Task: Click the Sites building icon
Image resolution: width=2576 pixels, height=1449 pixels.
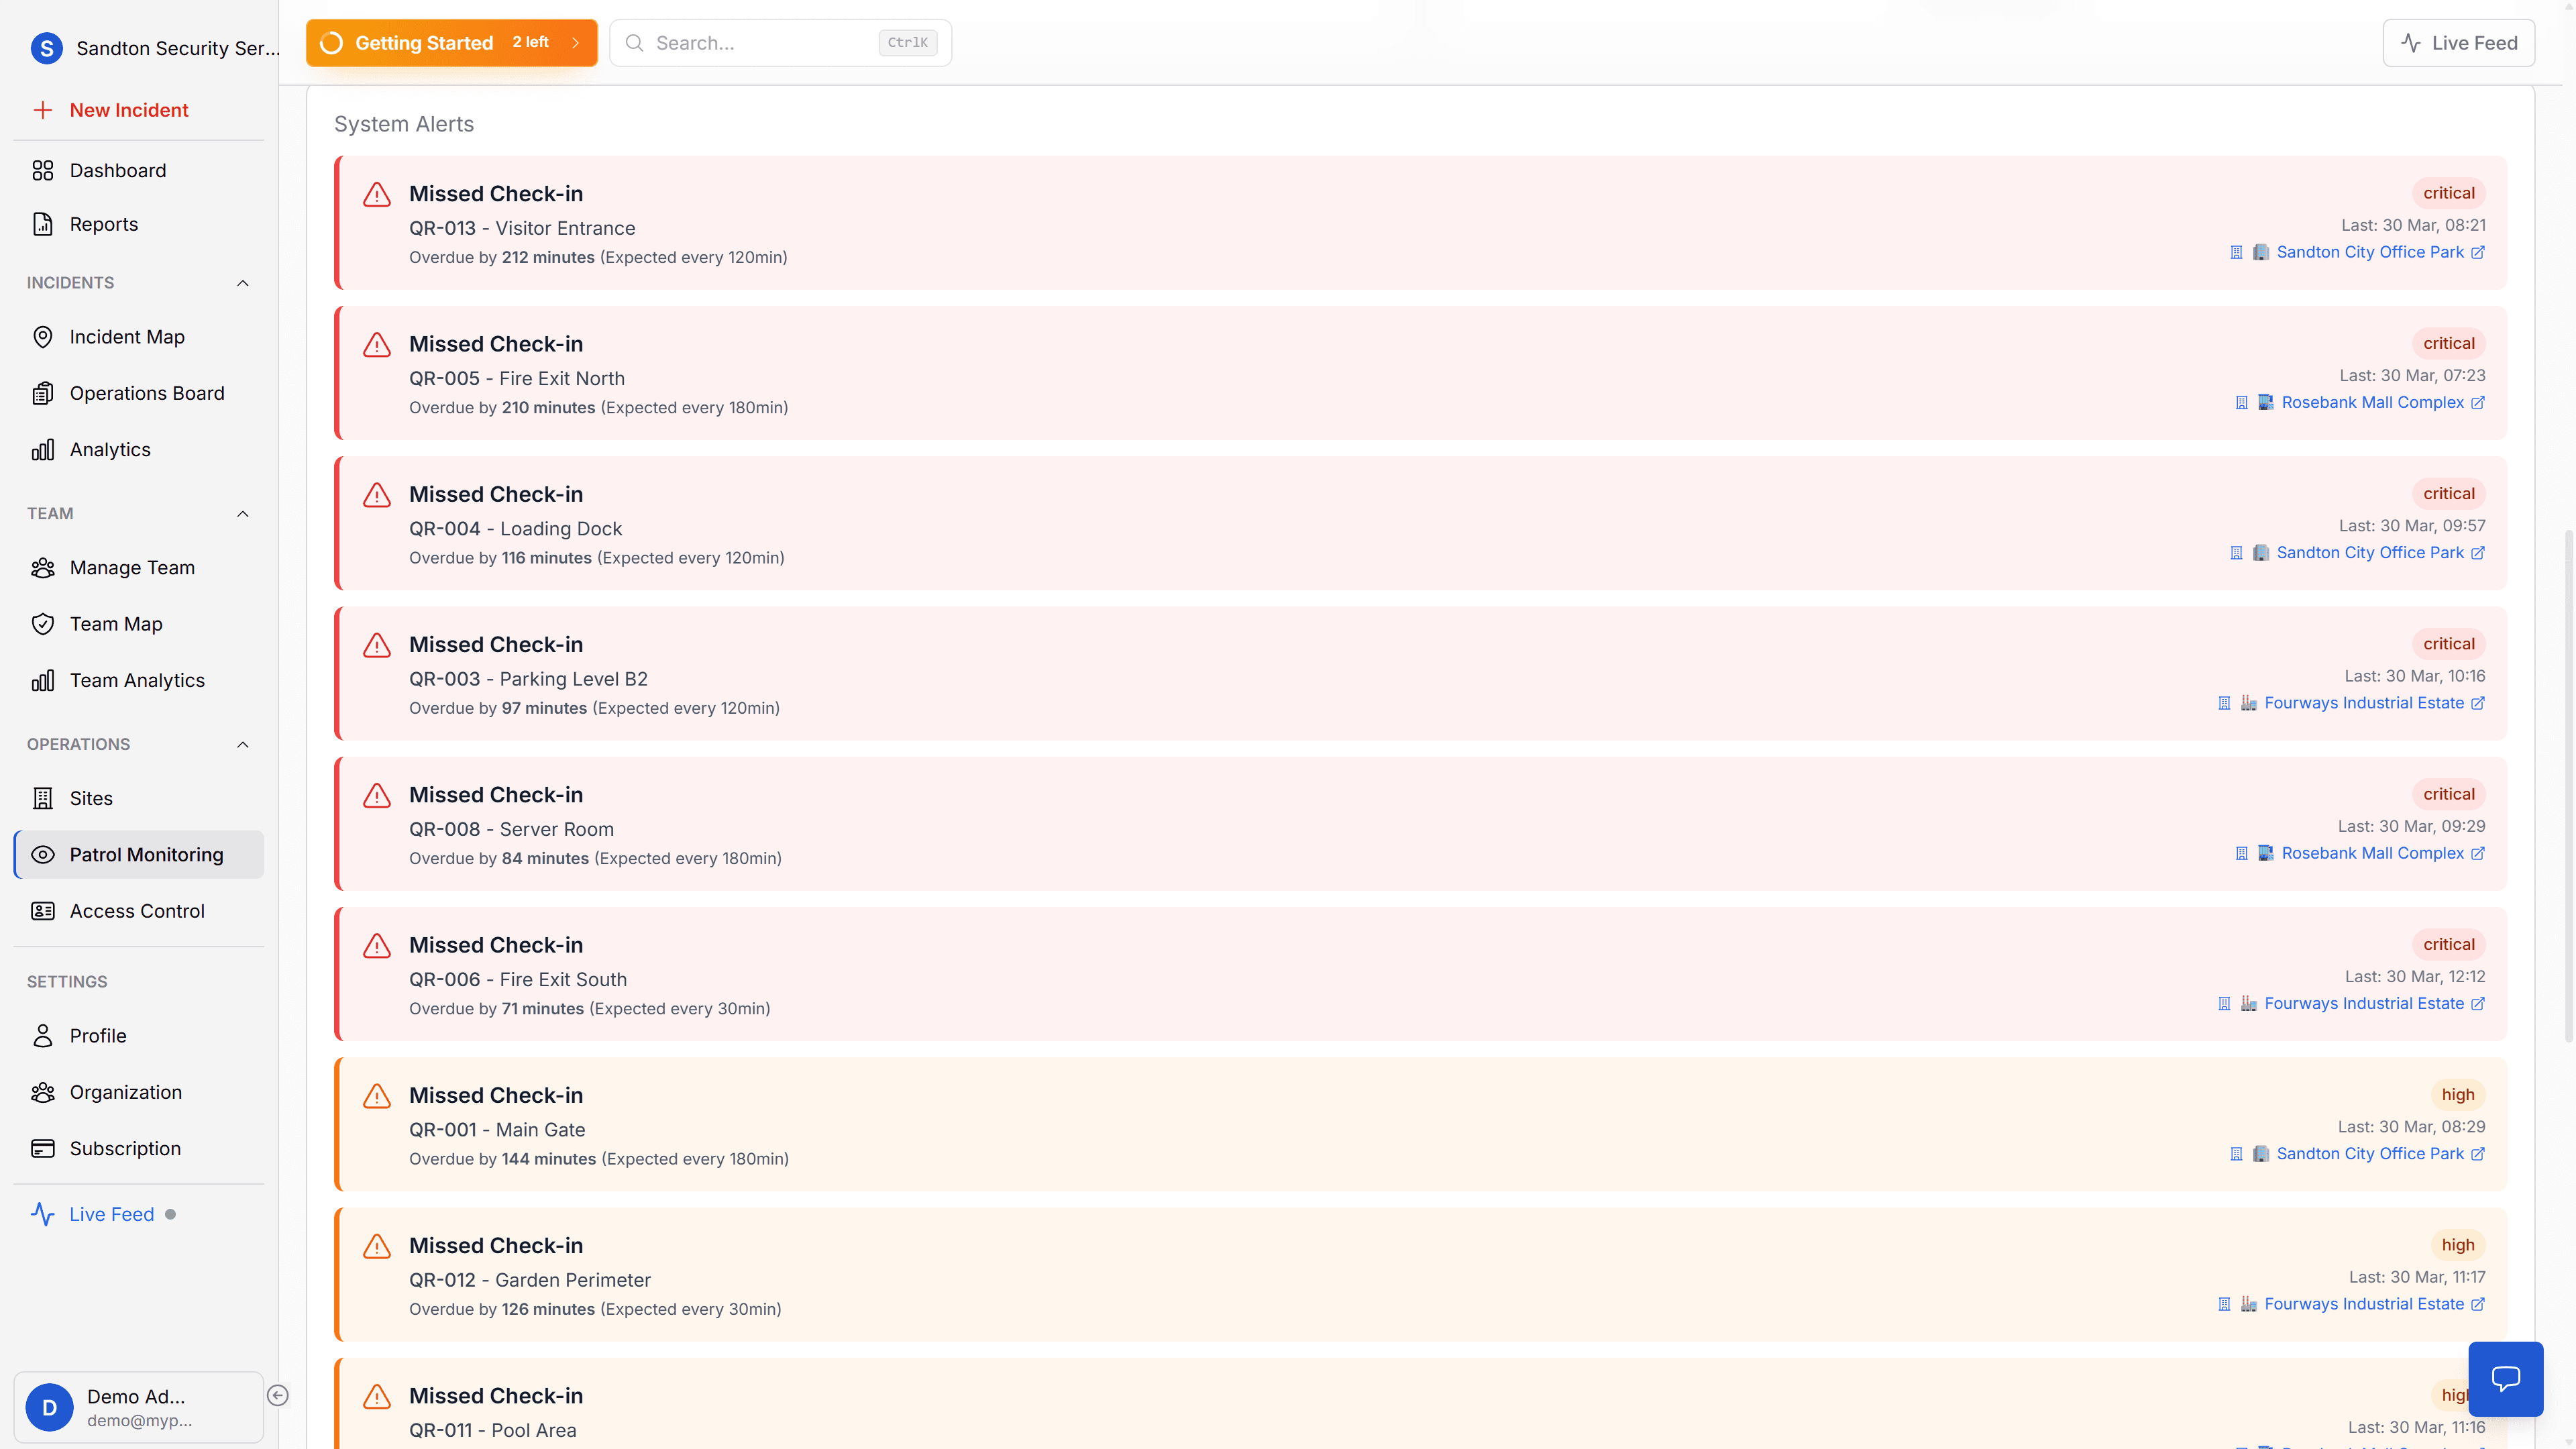Action: coord(42,798)
